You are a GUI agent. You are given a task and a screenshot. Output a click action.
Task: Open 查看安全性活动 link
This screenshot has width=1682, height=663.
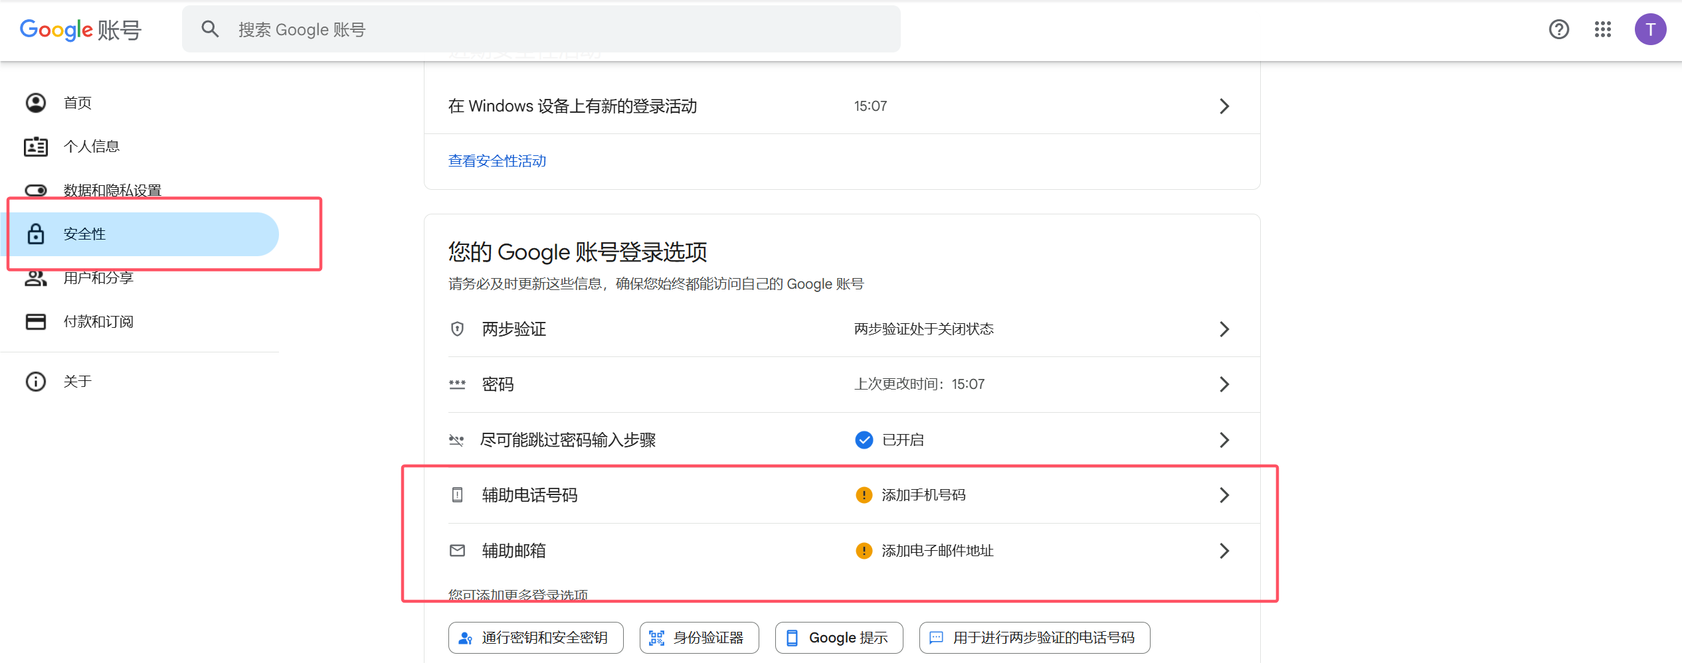(497, 161)
